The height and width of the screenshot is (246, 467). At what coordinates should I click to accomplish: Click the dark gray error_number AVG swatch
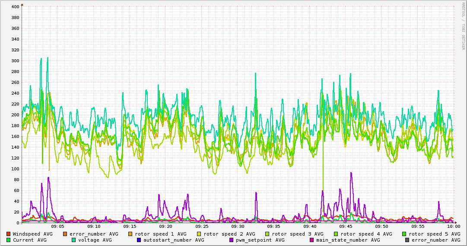pyautogui.click(x=407, y=240)
